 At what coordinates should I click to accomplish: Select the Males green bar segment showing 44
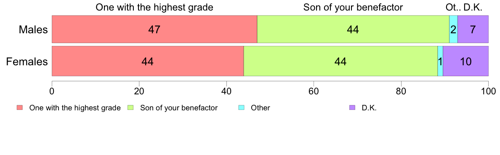tap(353, 29)
